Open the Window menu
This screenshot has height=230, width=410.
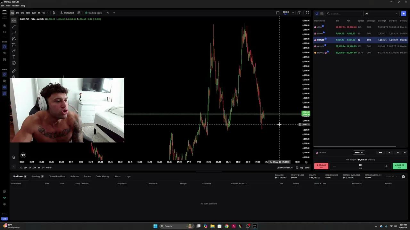(x=16, y=6)
